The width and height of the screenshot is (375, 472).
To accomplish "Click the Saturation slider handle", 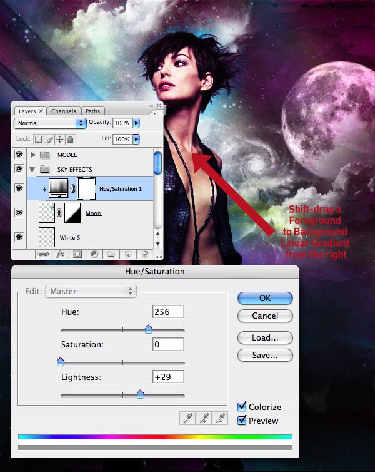I will 61,362.
